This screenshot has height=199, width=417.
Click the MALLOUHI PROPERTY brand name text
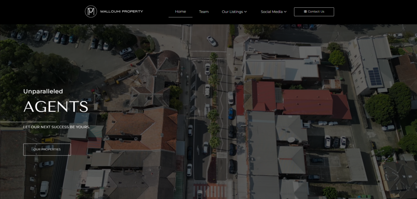(x=121, y=11)
